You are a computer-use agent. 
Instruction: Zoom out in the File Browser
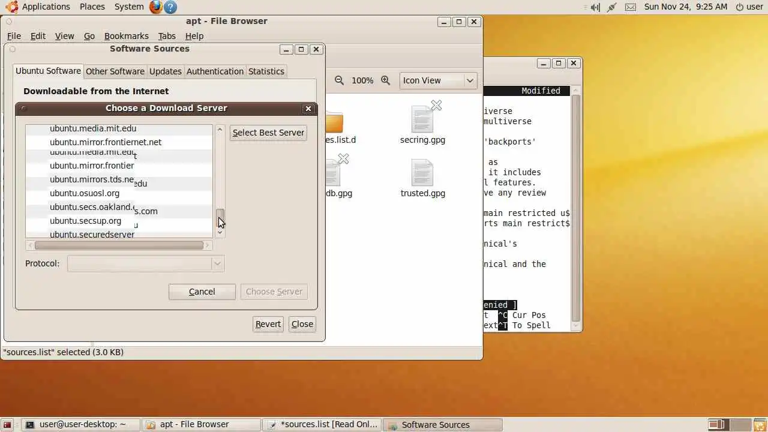click(x=339, y=80)
